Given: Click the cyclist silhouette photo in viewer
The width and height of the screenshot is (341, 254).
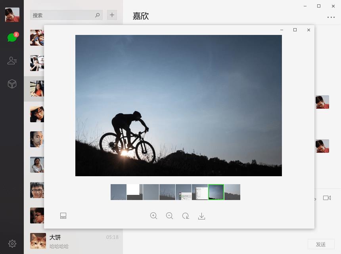Looking at the screenshot, I should 178,106.
